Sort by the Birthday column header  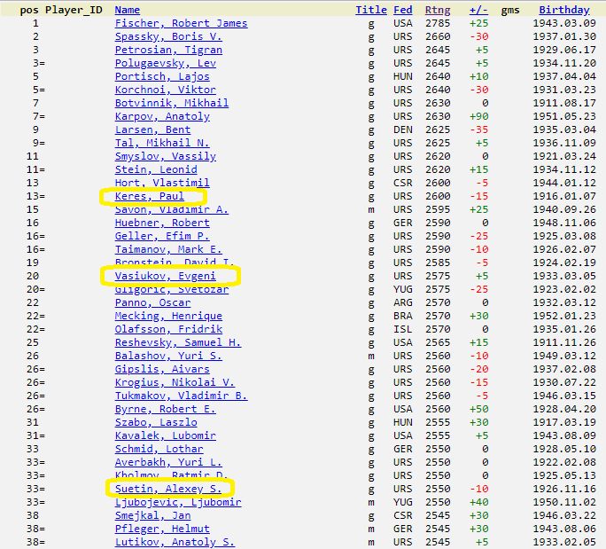coord(564,10)
